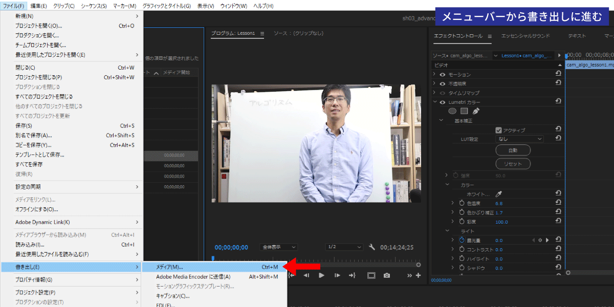Play the program monitor
Image resolution: width=614 pixels, height=307 pixels.
click(321, 275)
